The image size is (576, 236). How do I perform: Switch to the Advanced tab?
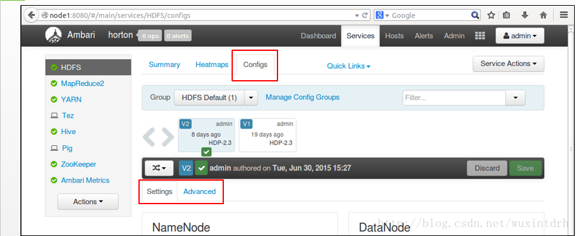coord(200,191)
